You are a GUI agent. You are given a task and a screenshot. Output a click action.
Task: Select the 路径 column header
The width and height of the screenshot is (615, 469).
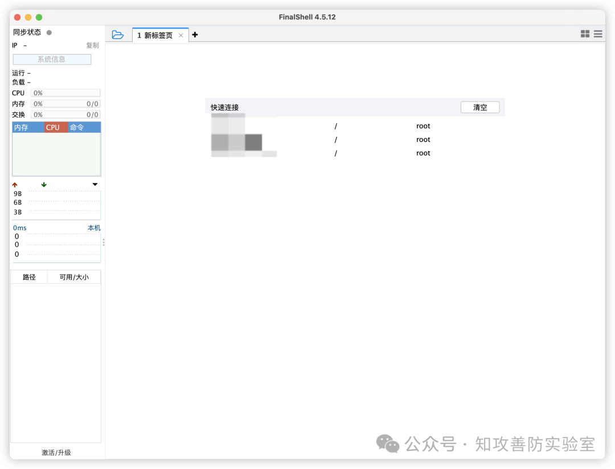(29, 277)
